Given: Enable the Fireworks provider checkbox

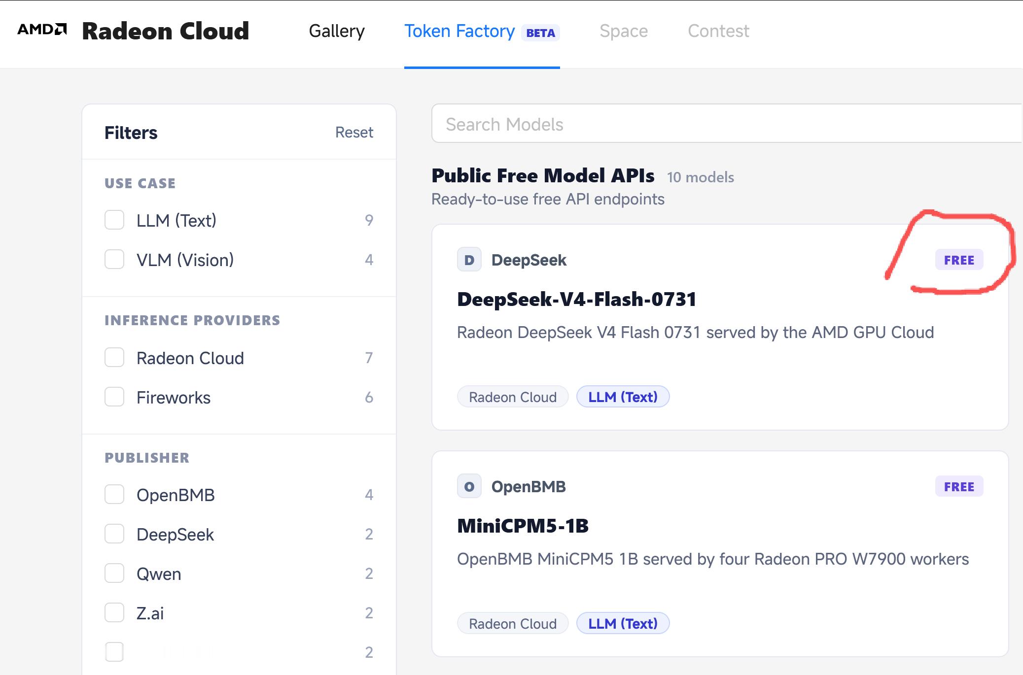Looking at the screenshot, I should pos(114,397).
